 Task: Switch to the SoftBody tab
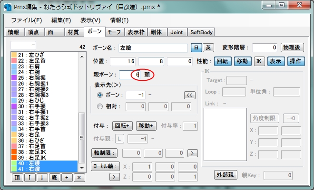point(201,32)
